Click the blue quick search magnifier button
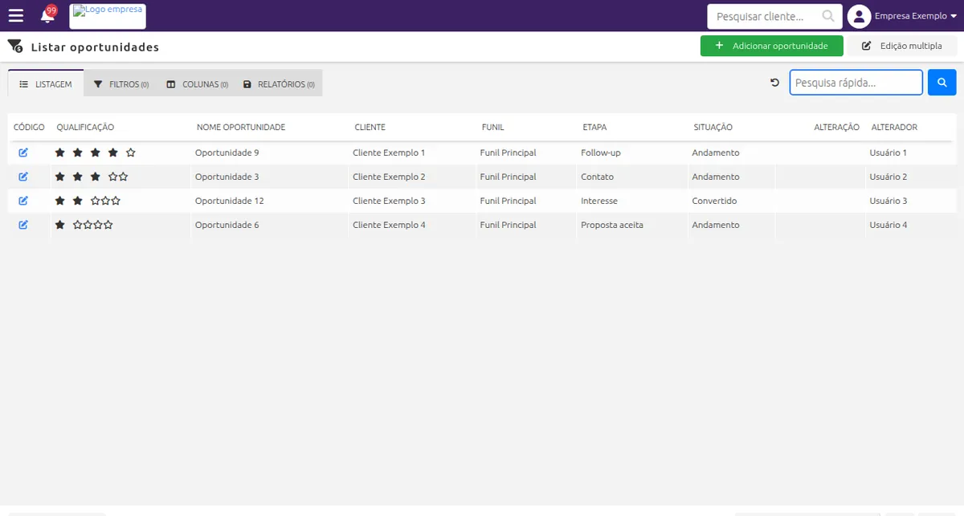 tap(942, 83)
